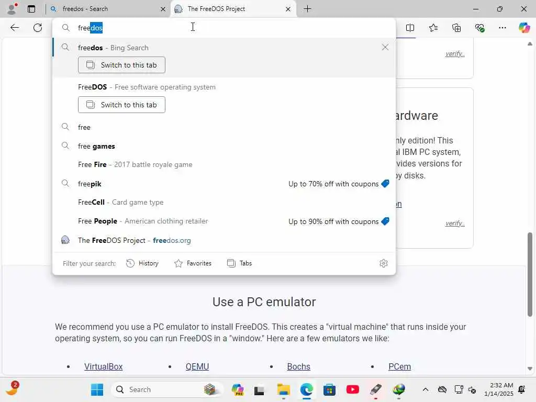Switch to the FreeDOS operating system tab
The height and width of the screenshot is (402, 536).
click(x=121, y=105)
